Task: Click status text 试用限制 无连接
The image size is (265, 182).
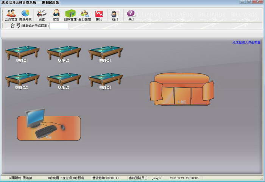Action: click(x=20, y=178)
